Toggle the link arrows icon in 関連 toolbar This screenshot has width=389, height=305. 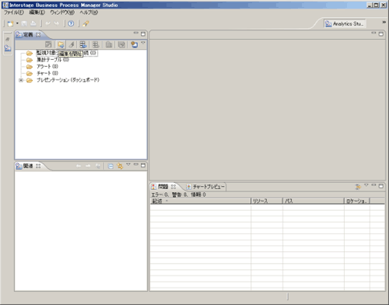coord(120,166)
